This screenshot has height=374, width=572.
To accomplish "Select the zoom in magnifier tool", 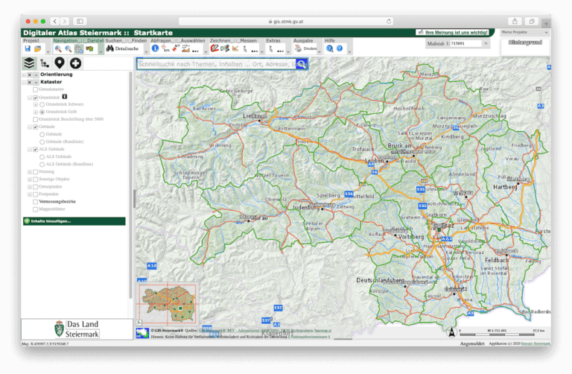I will 58,48.
